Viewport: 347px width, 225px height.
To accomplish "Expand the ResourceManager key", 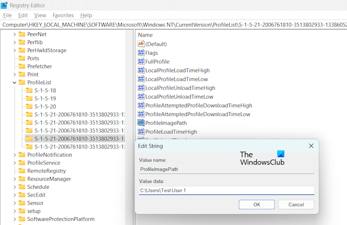I will pos(14,179).
